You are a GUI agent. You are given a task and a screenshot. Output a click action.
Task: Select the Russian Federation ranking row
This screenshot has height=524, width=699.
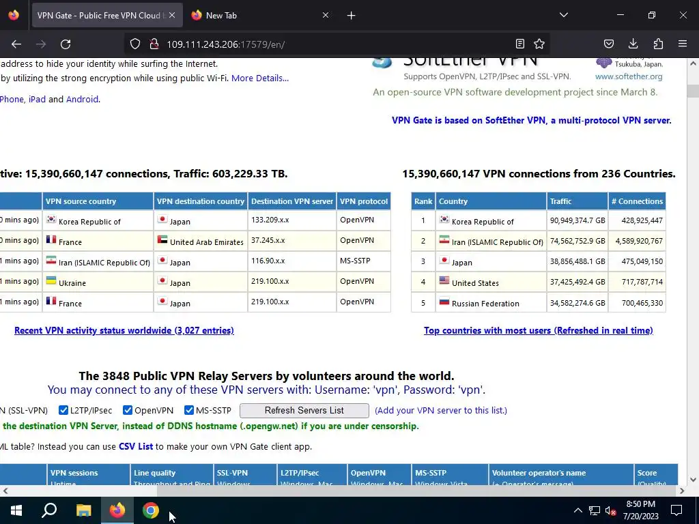coord(538,302)
